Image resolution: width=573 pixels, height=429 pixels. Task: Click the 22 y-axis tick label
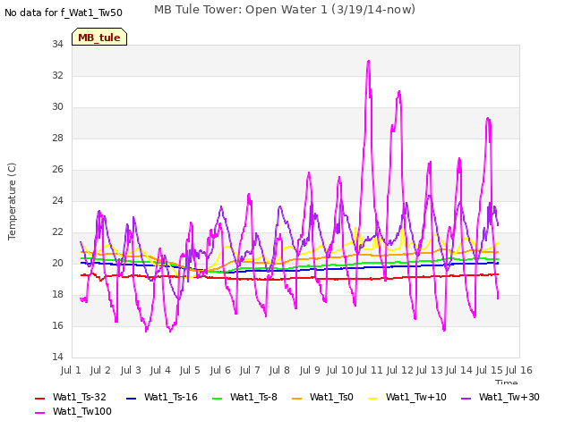[57, 232]
